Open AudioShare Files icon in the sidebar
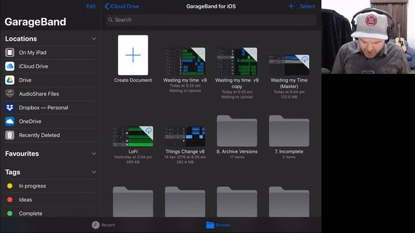Screen dimensions: 415x233 coord(10,93)
